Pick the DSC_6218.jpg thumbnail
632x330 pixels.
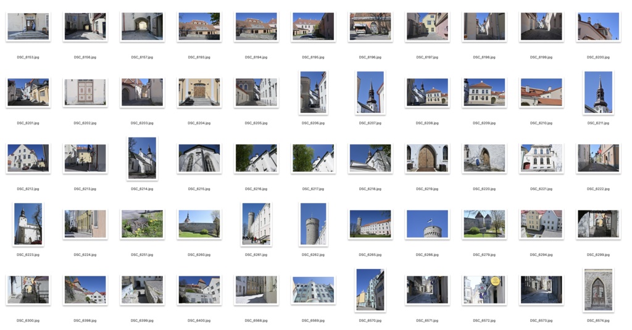[x=370, y=159]
